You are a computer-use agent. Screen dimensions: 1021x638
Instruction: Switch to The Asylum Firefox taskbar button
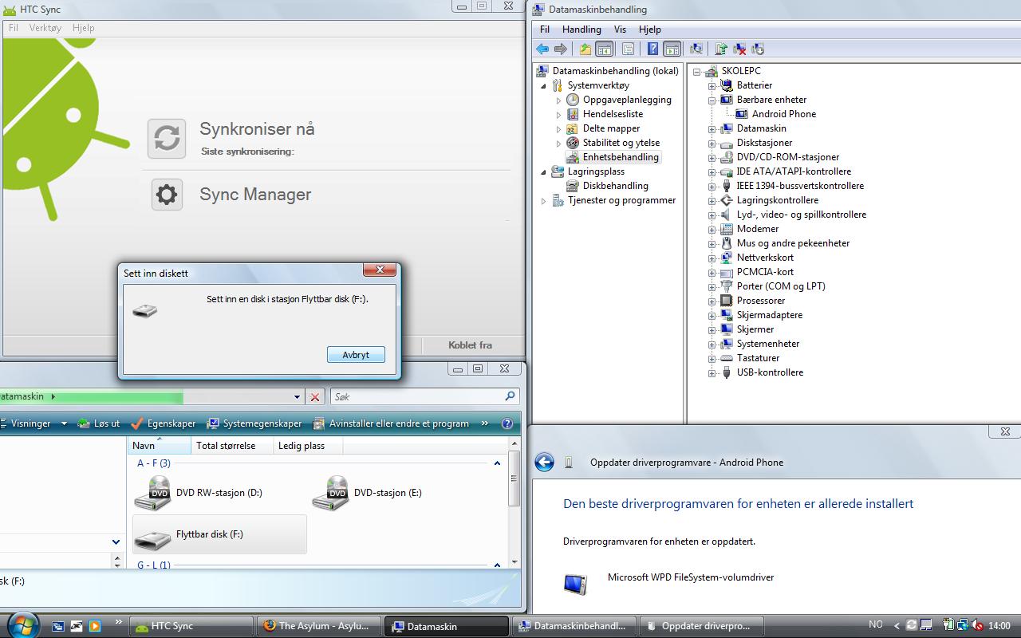tap(318, 626)
